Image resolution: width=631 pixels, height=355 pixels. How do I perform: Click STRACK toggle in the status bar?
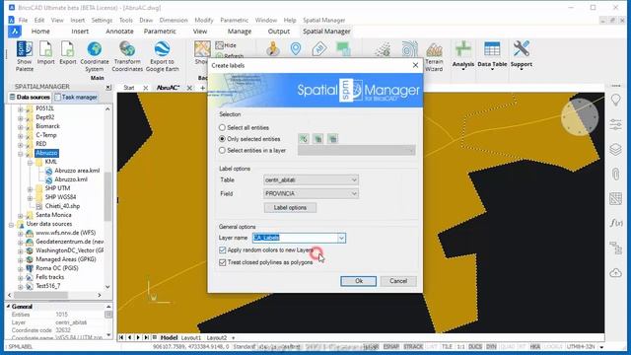pos(413,346)
